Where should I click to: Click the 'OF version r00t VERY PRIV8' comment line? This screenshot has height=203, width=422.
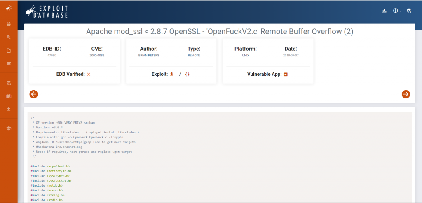click(63, 123)
